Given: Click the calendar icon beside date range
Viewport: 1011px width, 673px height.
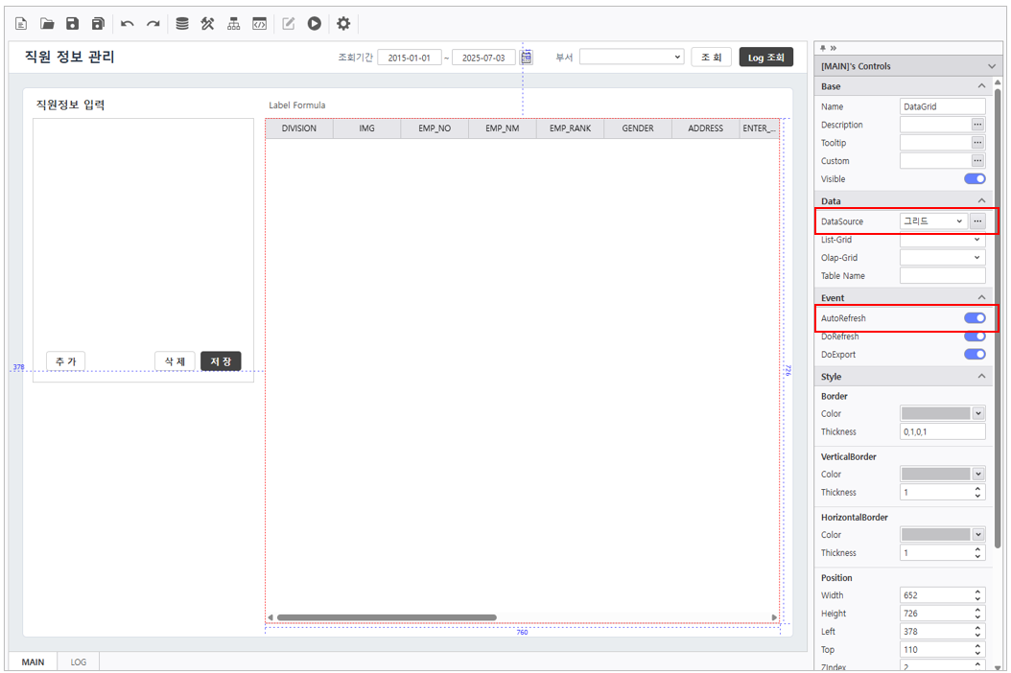Looking at the screenshot, I should 527,58.
